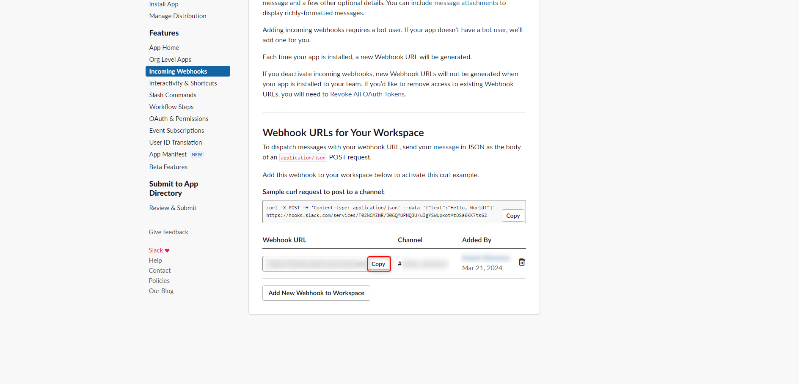
Task: Open the bot user link
Action: click(x=493, y=30)
